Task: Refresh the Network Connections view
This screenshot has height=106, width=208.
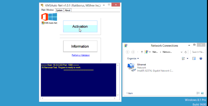Action: 186,52
